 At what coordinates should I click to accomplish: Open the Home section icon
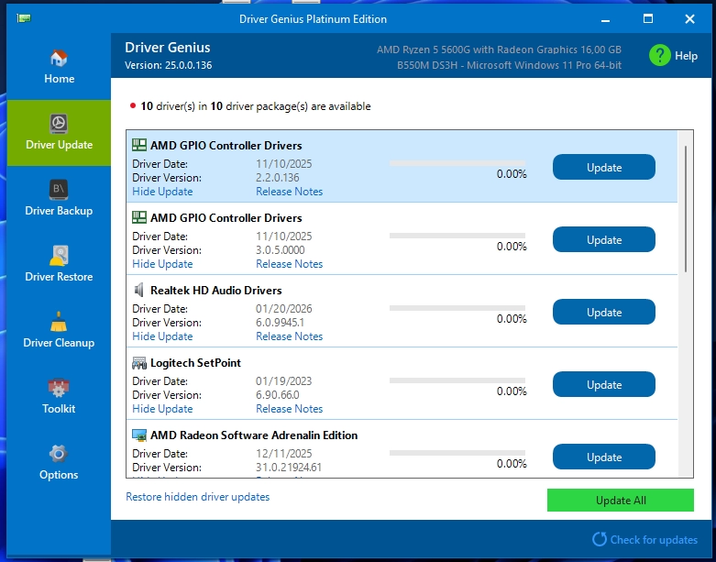point(59,58)
